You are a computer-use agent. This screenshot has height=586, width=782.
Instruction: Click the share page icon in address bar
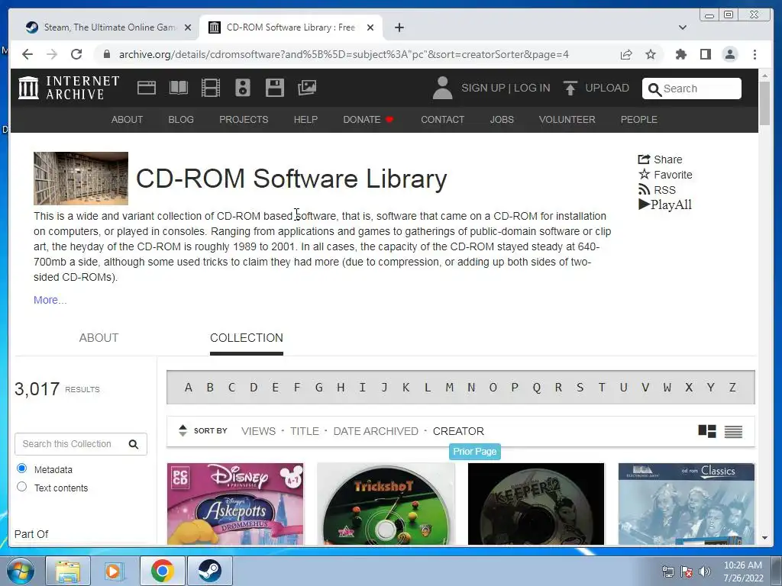pos(626,54)
